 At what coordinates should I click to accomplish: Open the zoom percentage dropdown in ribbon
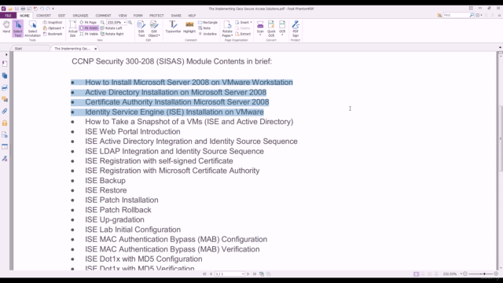click(125, 23)
